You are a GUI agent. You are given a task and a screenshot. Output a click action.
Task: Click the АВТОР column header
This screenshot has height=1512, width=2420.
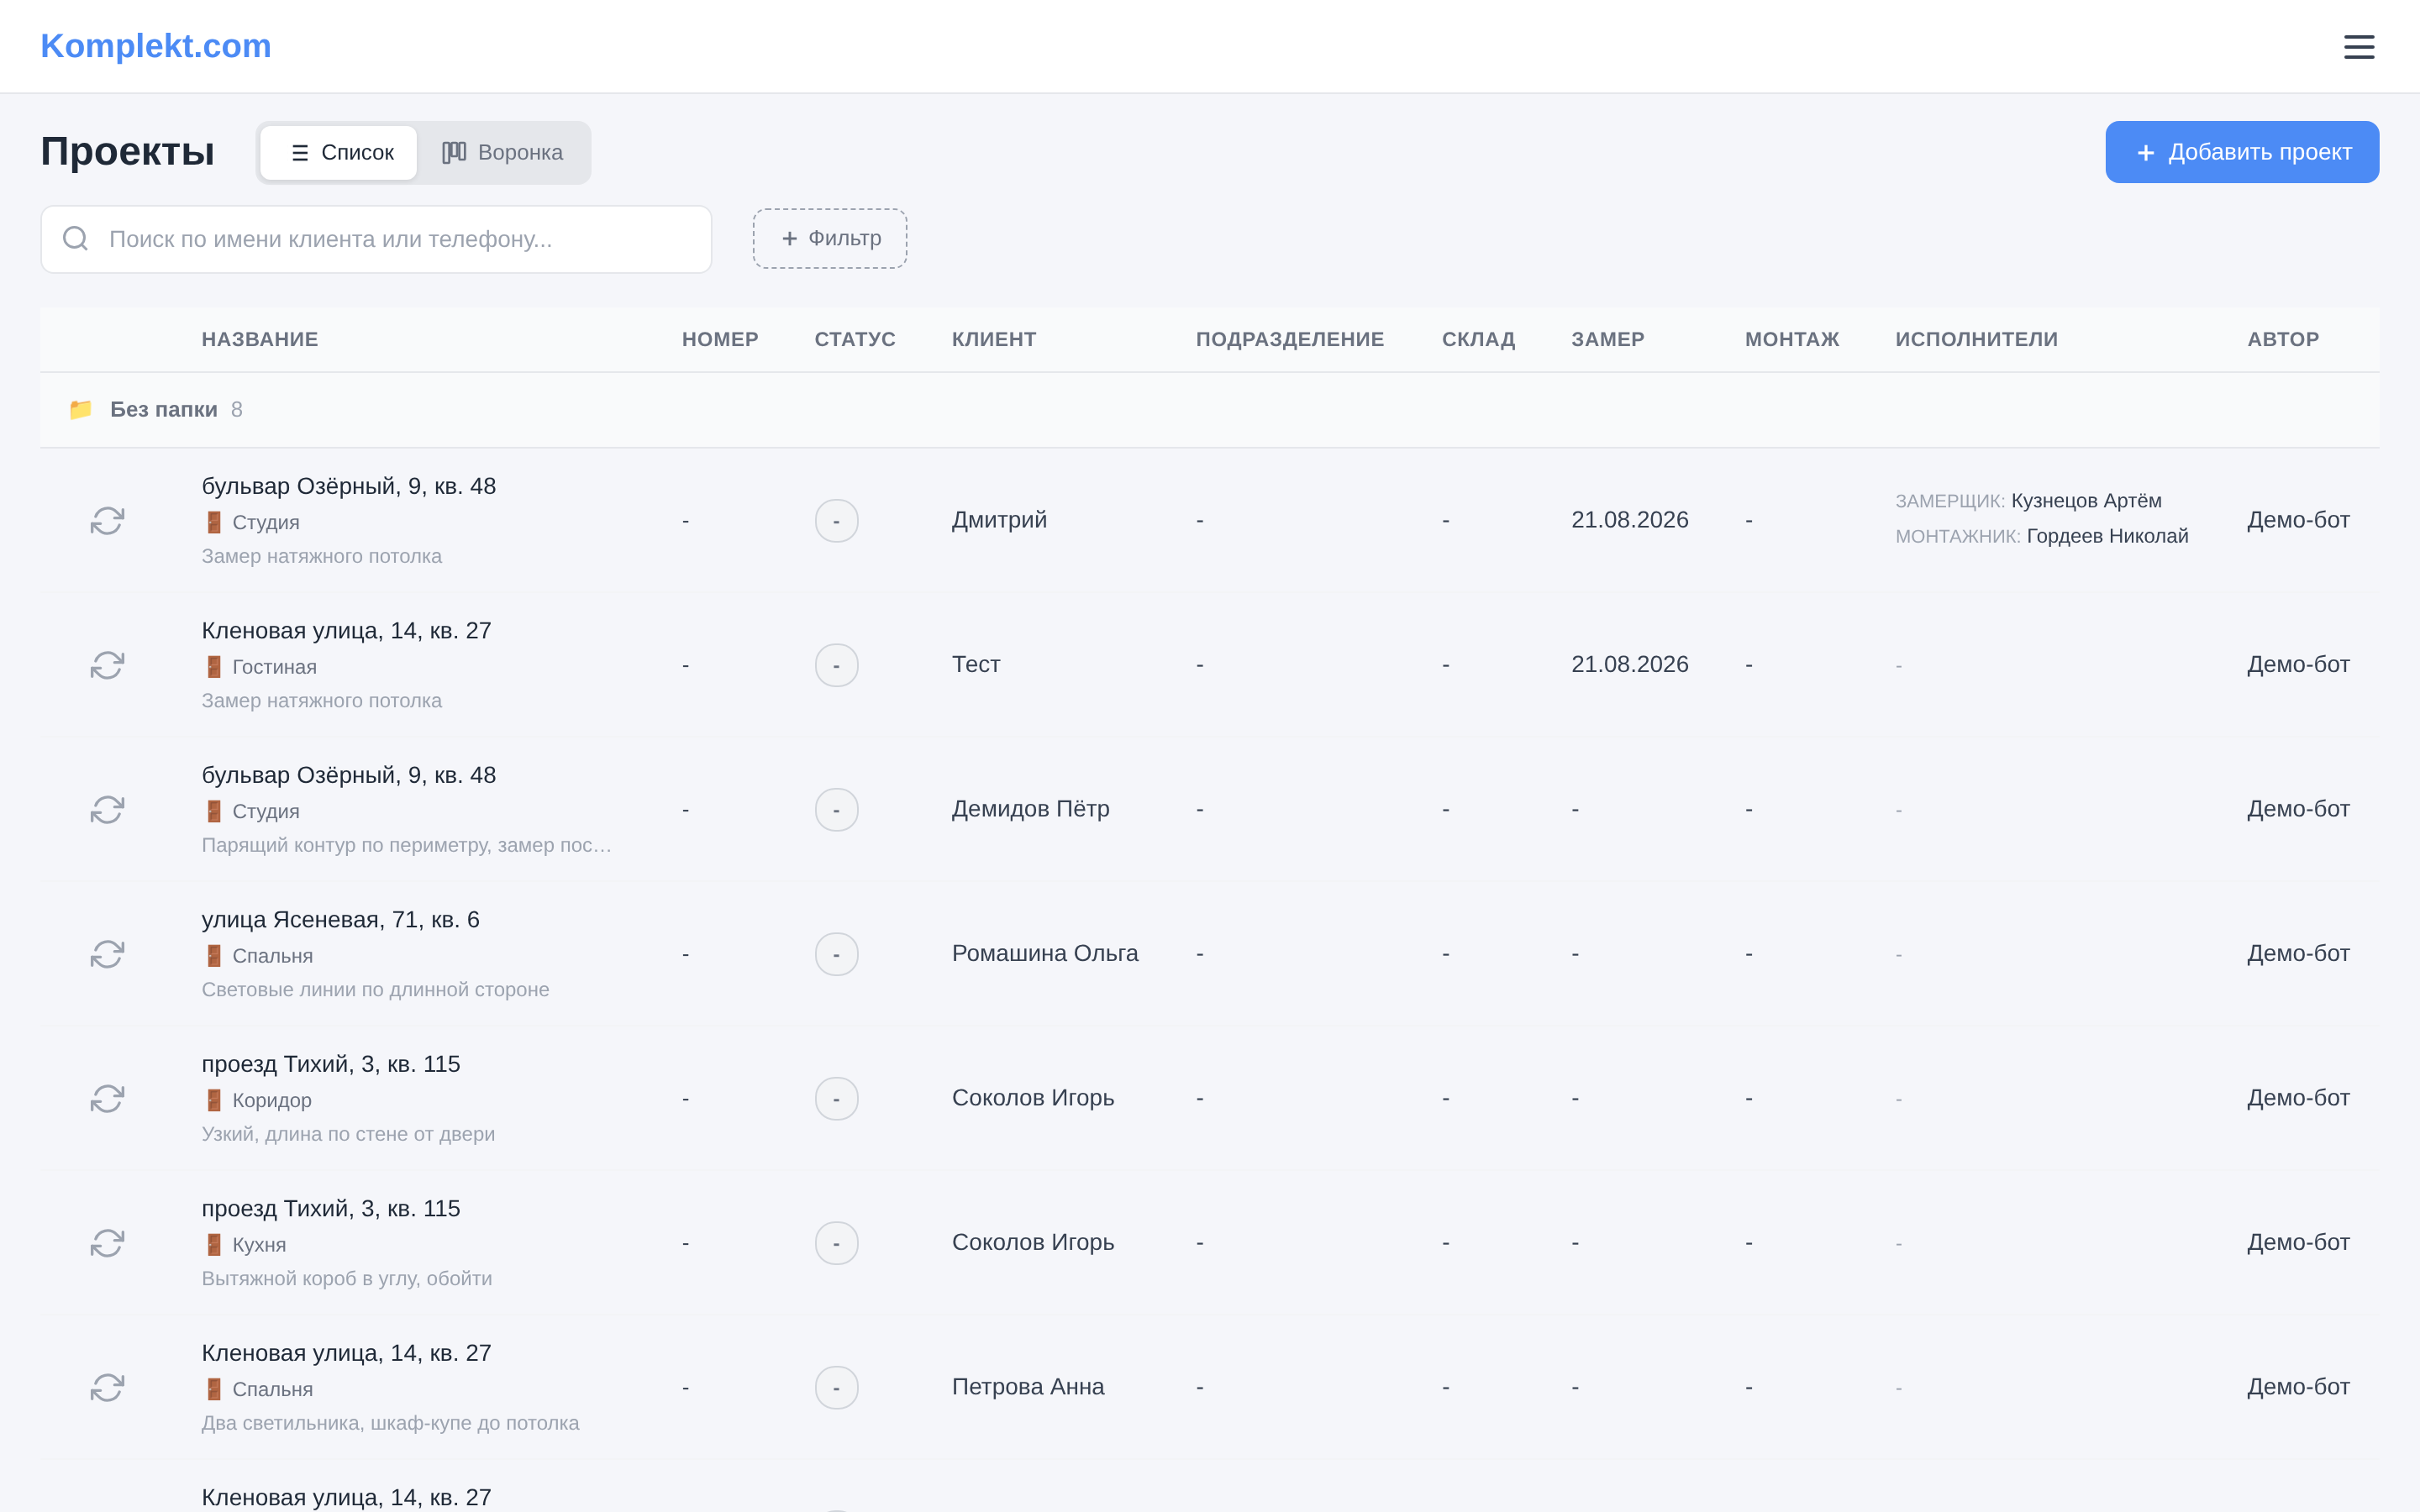pos(2283,339)
